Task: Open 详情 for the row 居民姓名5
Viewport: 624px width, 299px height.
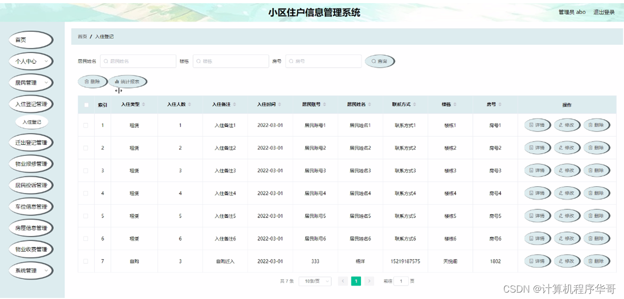Action: click(x=538, y=216)
